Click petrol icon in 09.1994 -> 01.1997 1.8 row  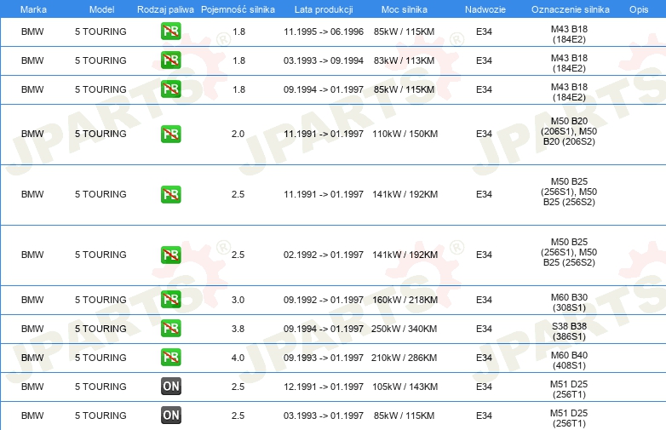coord(170,89)
